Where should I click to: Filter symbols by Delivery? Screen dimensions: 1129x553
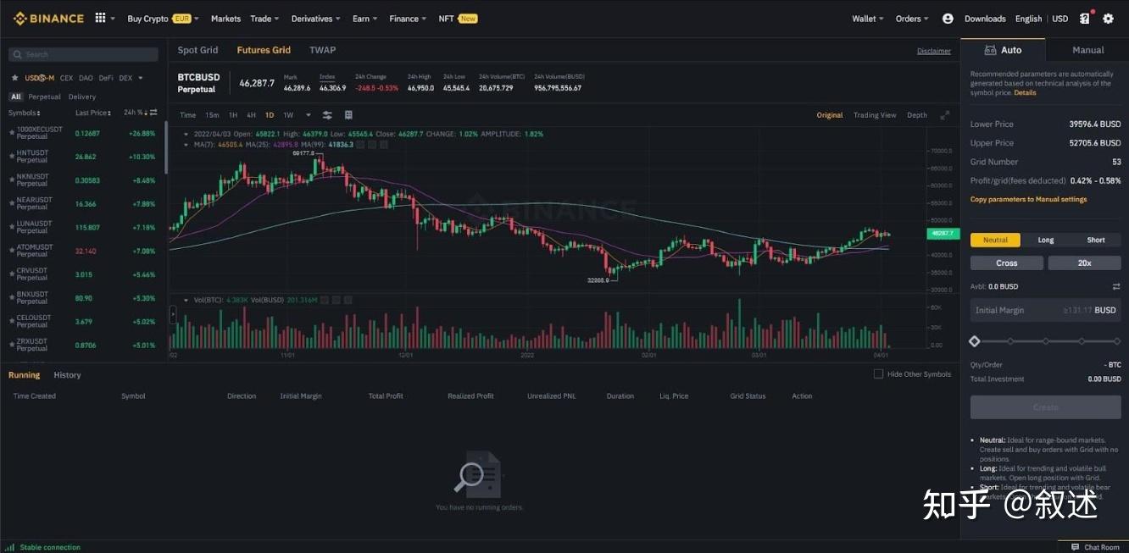82,97
